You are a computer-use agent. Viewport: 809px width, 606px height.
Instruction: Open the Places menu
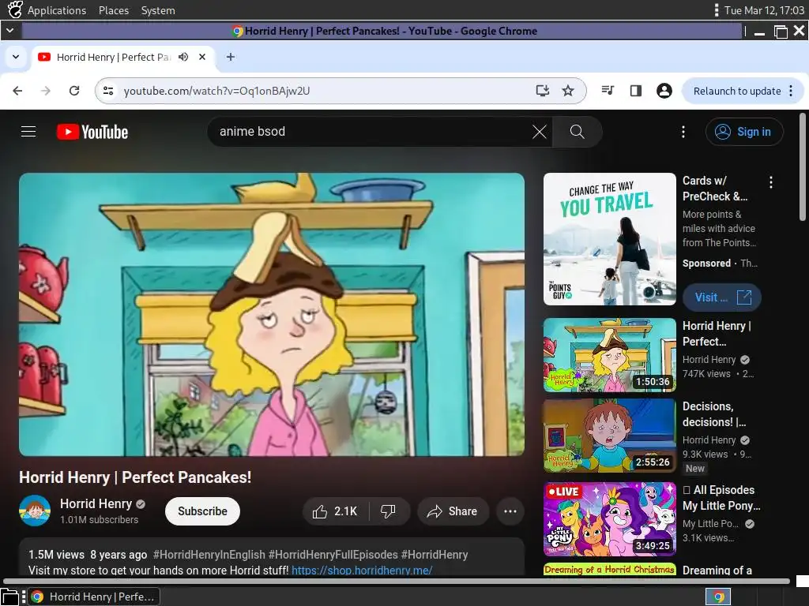[x=114, y=10]
